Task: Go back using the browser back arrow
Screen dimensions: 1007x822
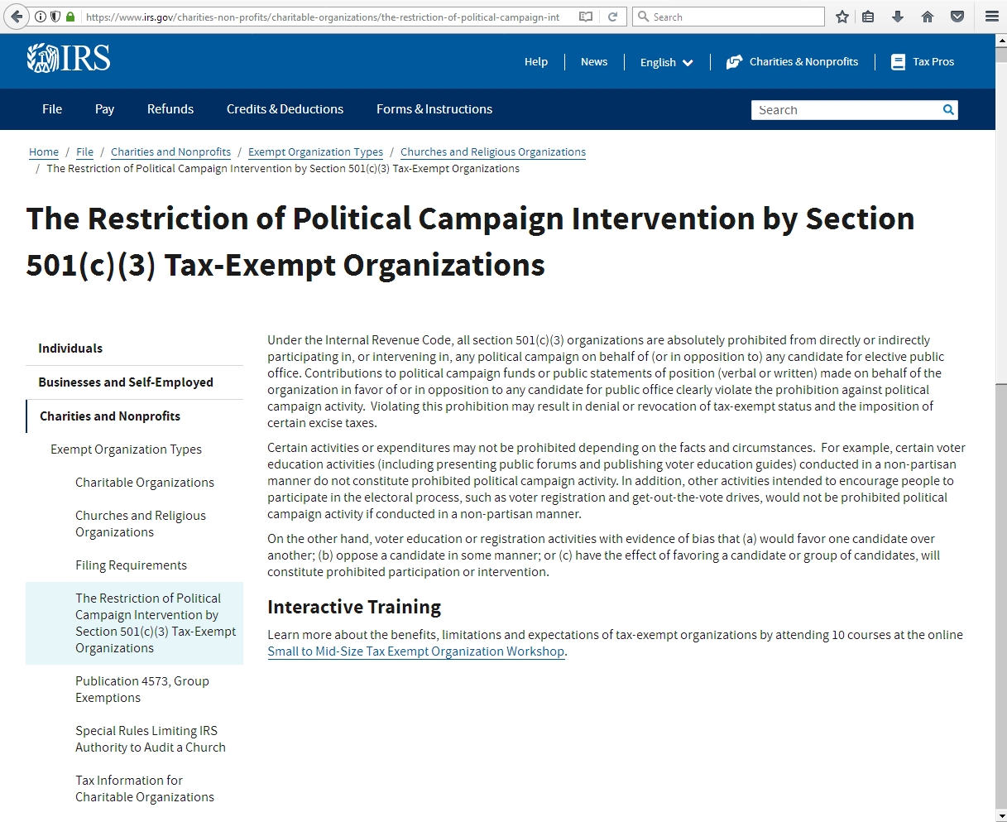Action: [15, 17]
